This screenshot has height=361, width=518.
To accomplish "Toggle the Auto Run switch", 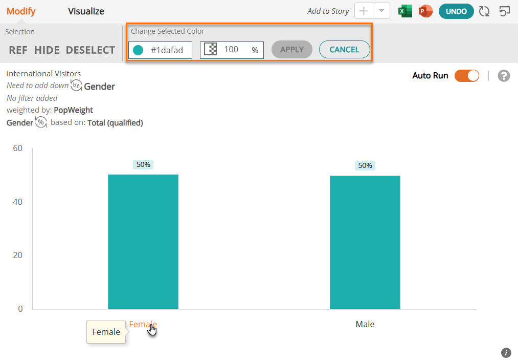I will click(x=466, y=76).
